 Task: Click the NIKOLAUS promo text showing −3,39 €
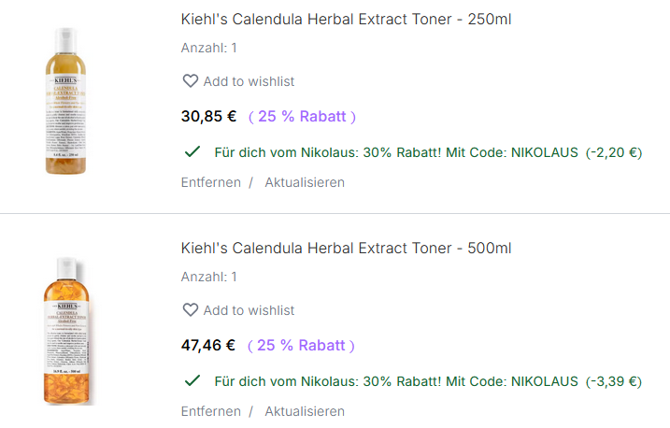pyautogui.click(x=428, y=380)
